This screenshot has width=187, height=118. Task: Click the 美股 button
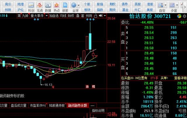coord(150,10)
